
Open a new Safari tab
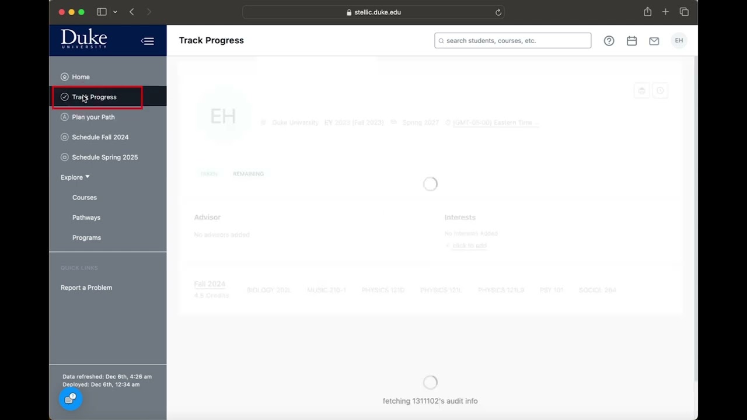click(665, 12)
